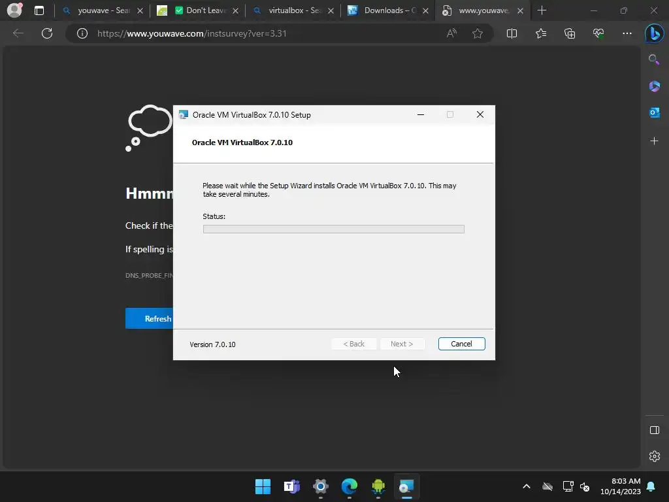Close the VirtualBox Setup dialog
This screenshot has height=502, width=669.
[480, 114]
